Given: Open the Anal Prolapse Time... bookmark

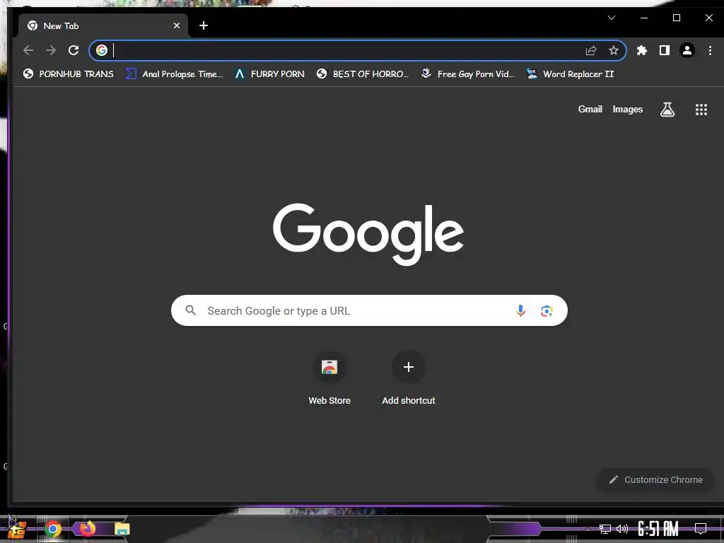Looking at the screenshot, I should 174,74.
